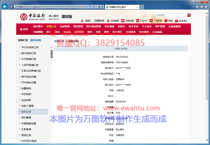210x145 pixels.
Task: Click transfer batch number 5015754555
Action: coord(122,57)
